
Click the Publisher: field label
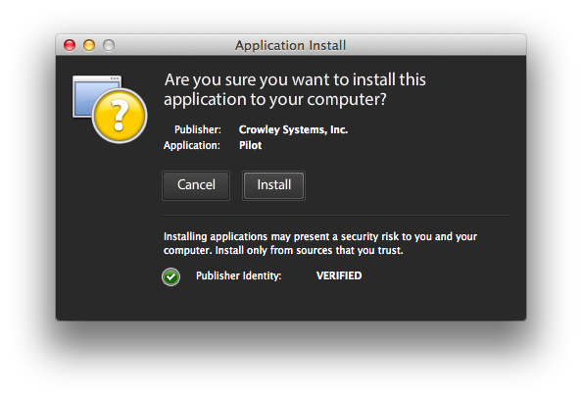tap(198, 129)
